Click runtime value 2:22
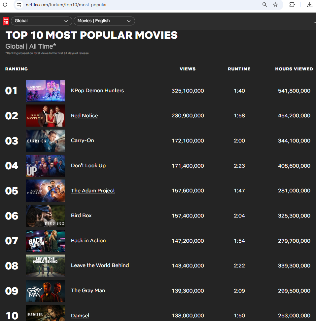The height and width of the screenshot is (321, 316). tap(239, 265)
